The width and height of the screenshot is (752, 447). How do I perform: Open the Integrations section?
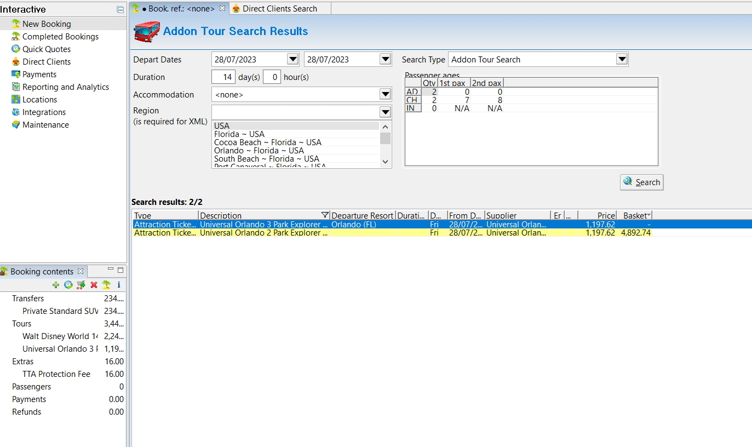pyautogui.click(x=44, y=112)
